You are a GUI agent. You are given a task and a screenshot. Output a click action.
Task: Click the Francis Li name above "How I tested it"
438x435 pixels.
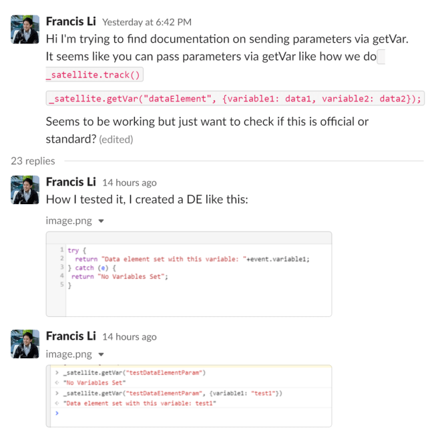click(x=71, y=182)
